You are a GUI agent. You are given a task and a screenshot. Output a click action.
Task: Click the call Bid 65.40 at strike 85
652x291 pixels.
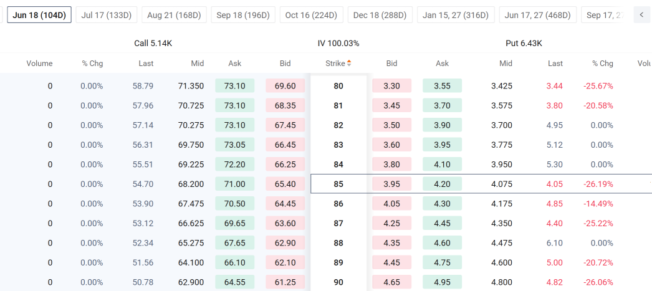[285, 184]
